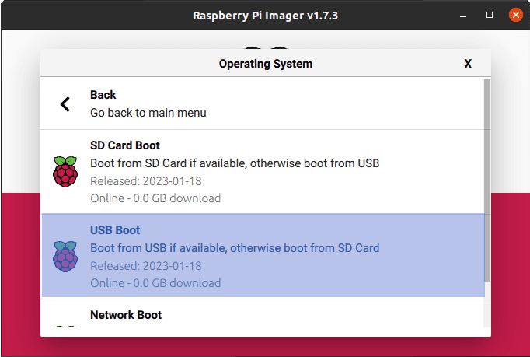Click the USB Boot raspberry icon
The width and height of the screenshot is (530, 357).
pyautogui.click(x=65, y=256)
